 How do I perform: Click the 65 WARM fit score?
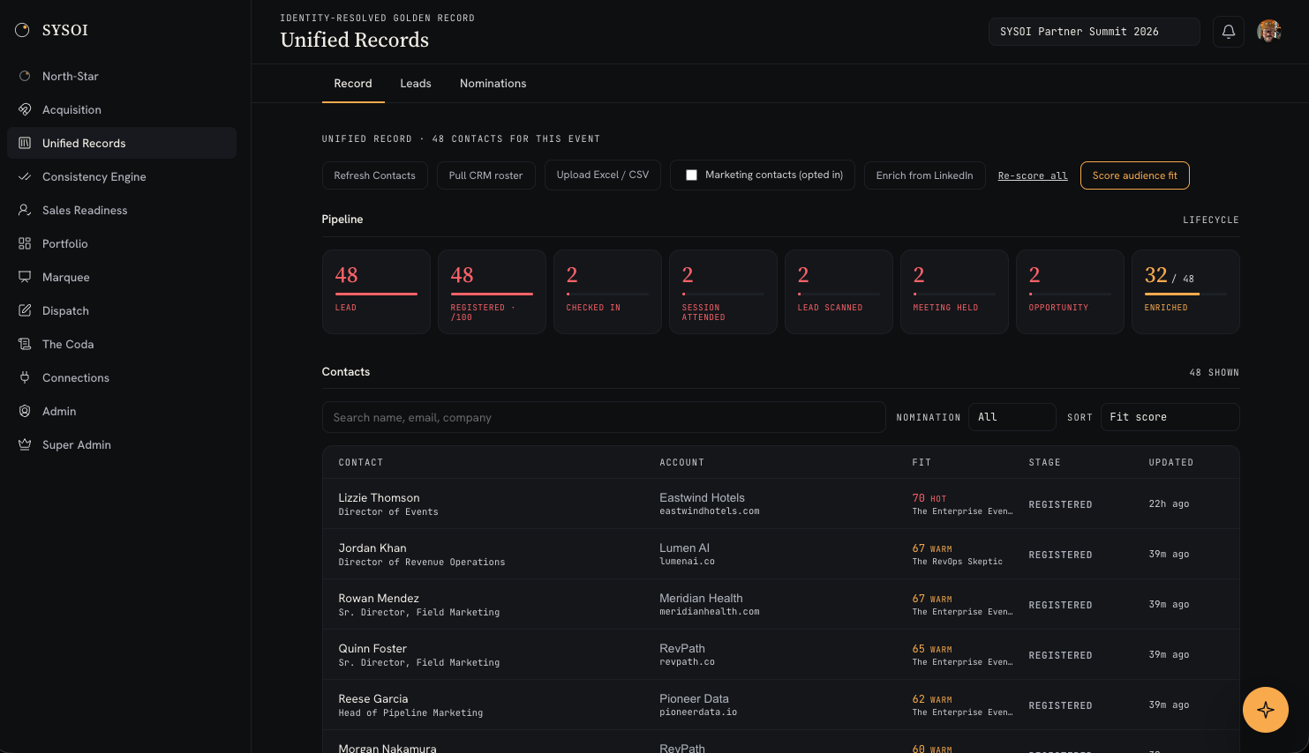coord(932,649)
